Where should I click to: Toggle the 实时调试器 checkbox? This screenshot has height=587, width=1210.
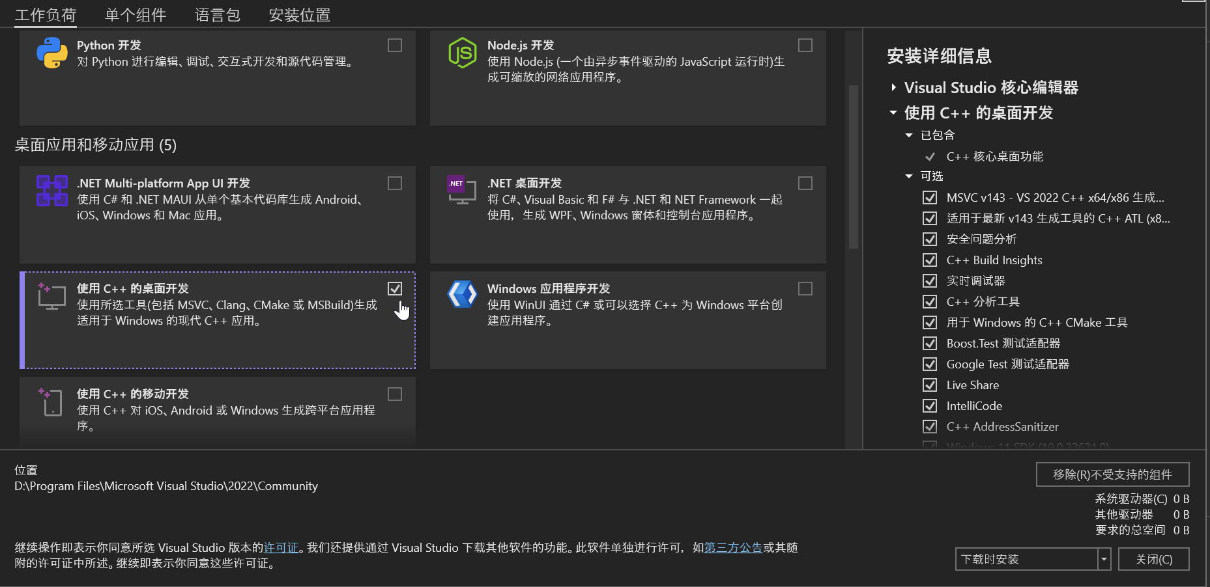pos(930,280)
